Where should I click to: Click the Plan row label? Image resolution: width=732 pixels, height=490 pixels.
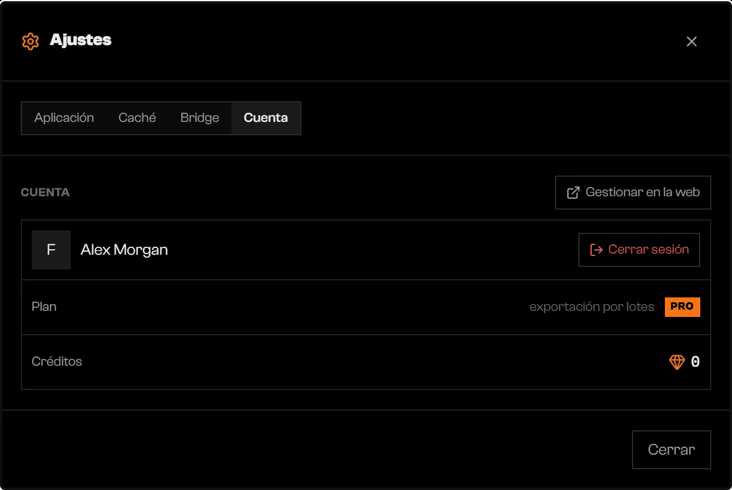[44, 307]
